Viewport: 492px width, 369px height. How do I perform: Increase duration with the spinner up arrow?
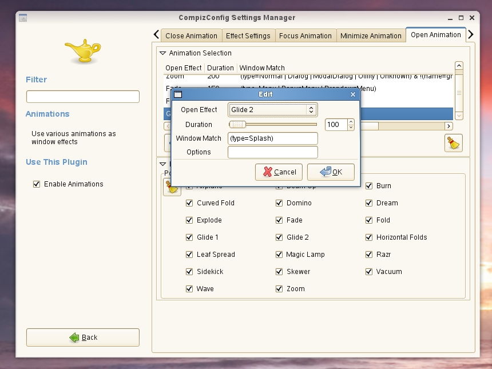click(x=351, y=122)
